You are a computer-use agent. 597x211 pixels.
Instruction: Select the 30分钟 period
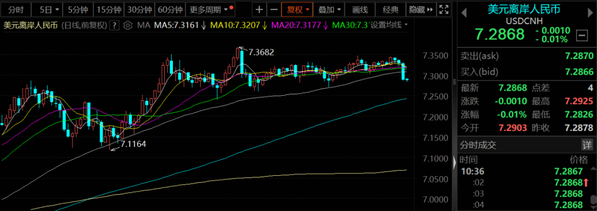pyautogui.click(x=140, y=9)
